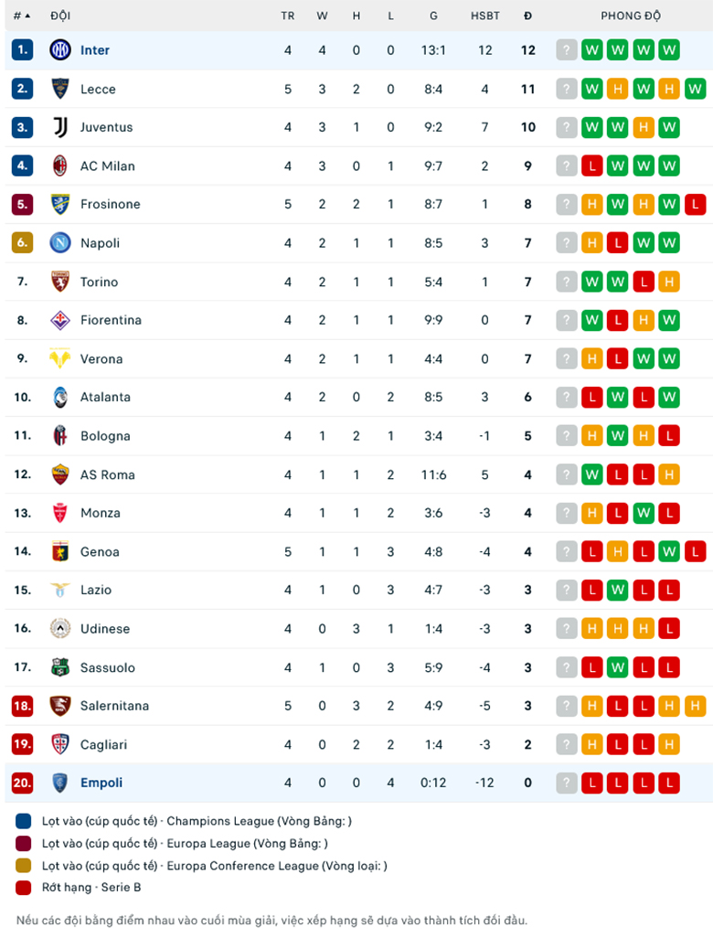This screenshot has width=713, height=938.
Task: Select the Inter club crest
Action: click(x=60, y=50)
